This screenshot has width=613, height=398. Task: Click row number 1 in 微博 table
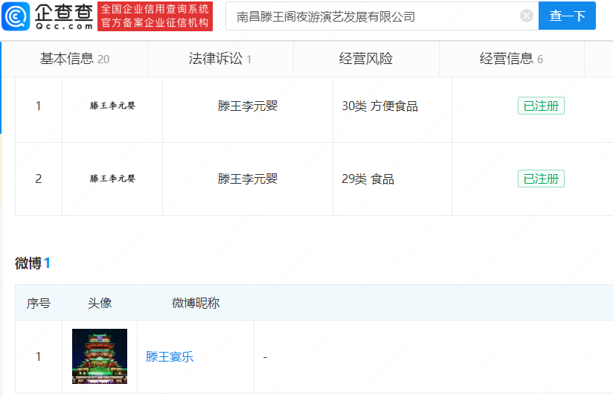point(39,356)
